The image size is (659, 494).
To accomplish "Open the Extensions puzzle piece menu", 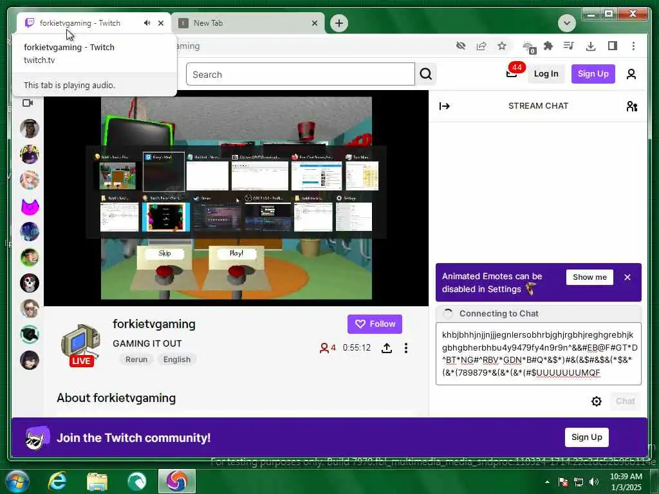I will 548,46.
